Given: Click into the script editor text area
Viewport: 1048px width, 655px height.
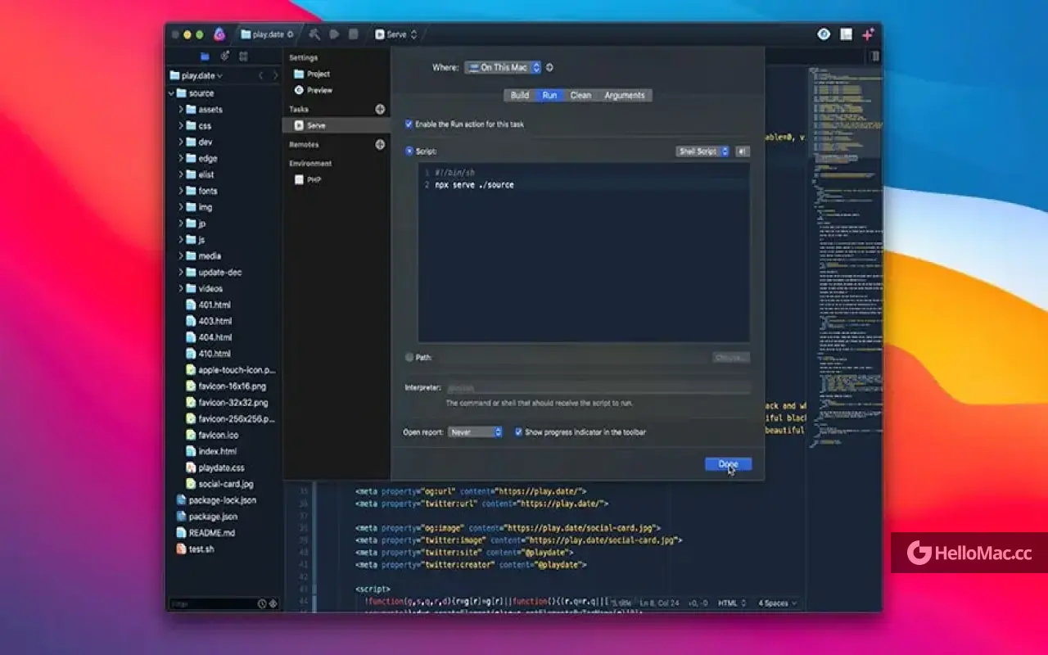Looking at the screenshot, I should coord(584,252).
